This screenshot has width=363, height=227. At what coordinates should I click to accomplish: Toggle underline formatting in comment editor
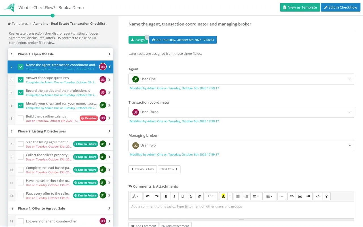tap(183, 196)
